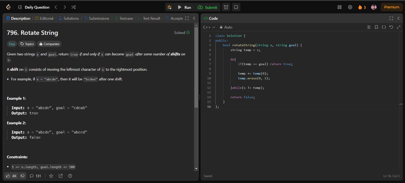Click in the code editor on 'return false;'
The height and width of the screenshot is (183, 405).
point(243,97)
